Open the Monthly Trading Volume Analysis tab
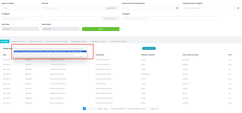This screenshot has height=113, width=242. click(56, 41)
